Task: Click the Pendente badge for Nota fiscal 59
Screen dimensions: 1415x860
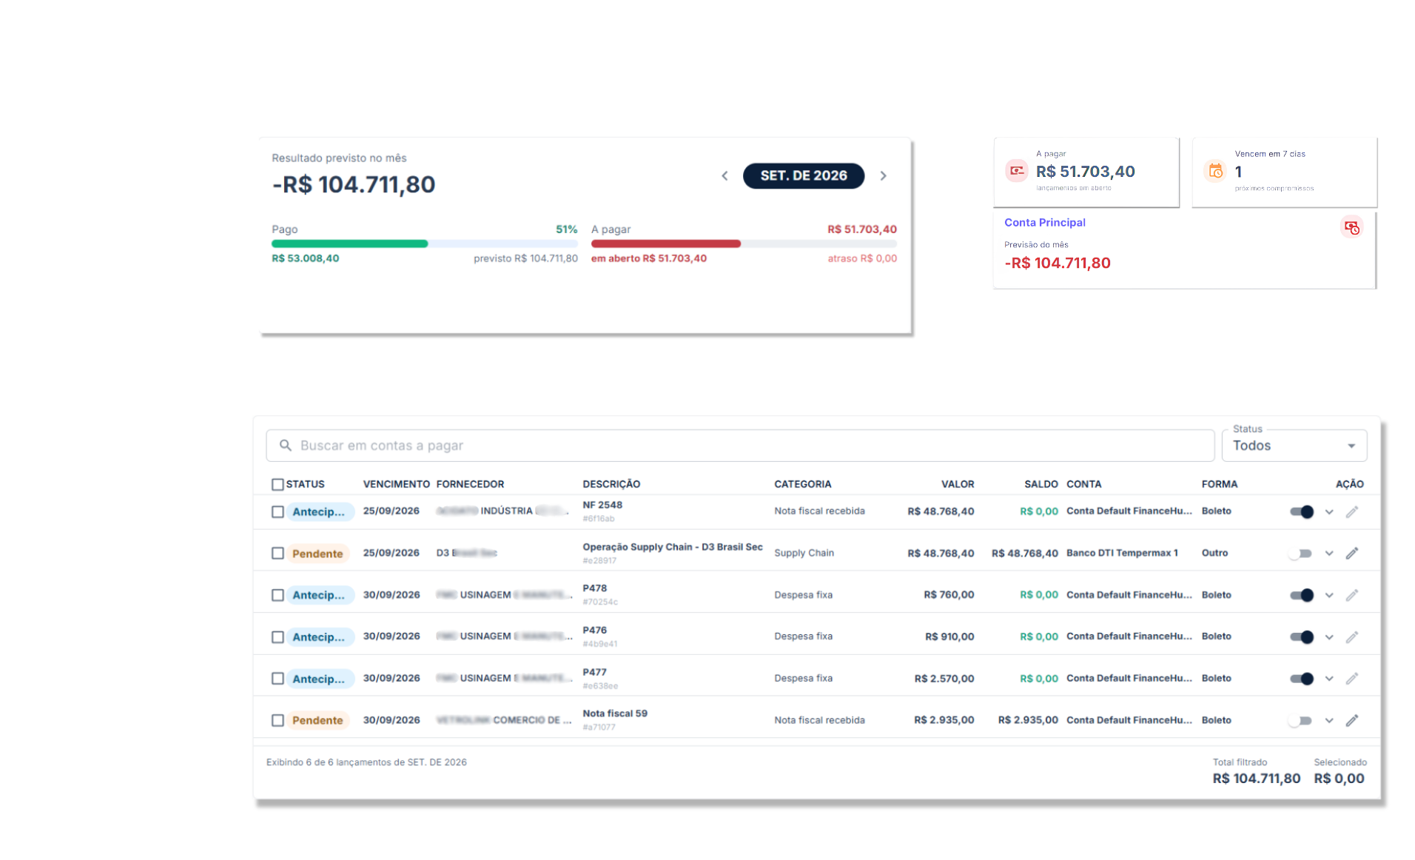Action: tap(317, 720)
